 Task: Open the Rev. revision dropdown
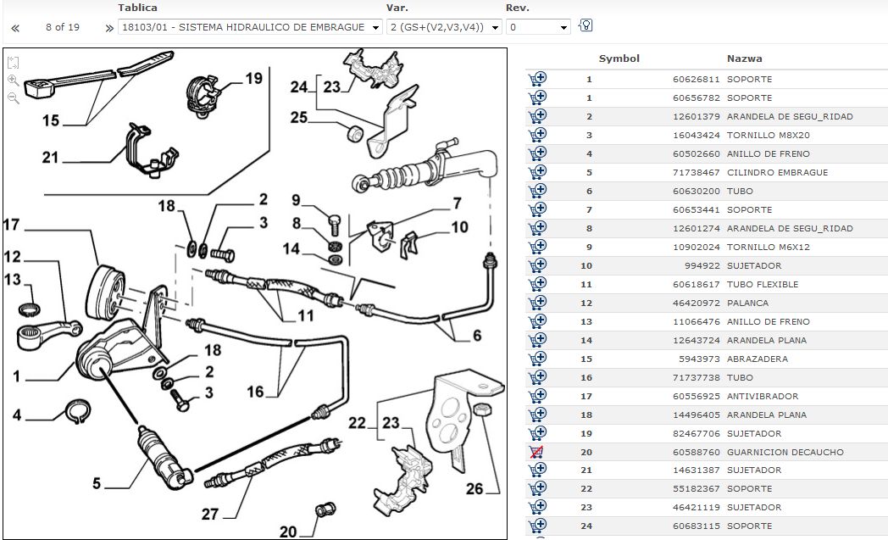coord(538,27)
